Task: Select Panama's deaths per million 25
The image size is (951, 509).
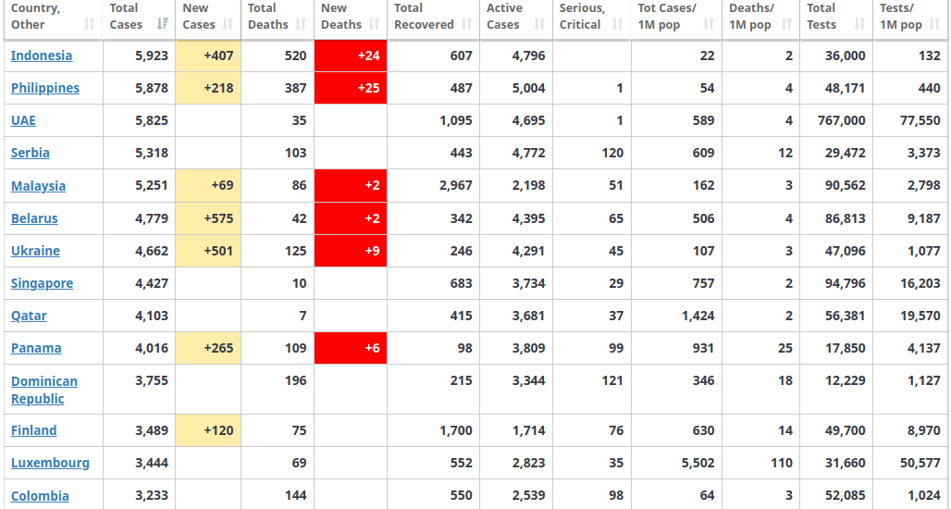Action: click(x=785, y=348)
